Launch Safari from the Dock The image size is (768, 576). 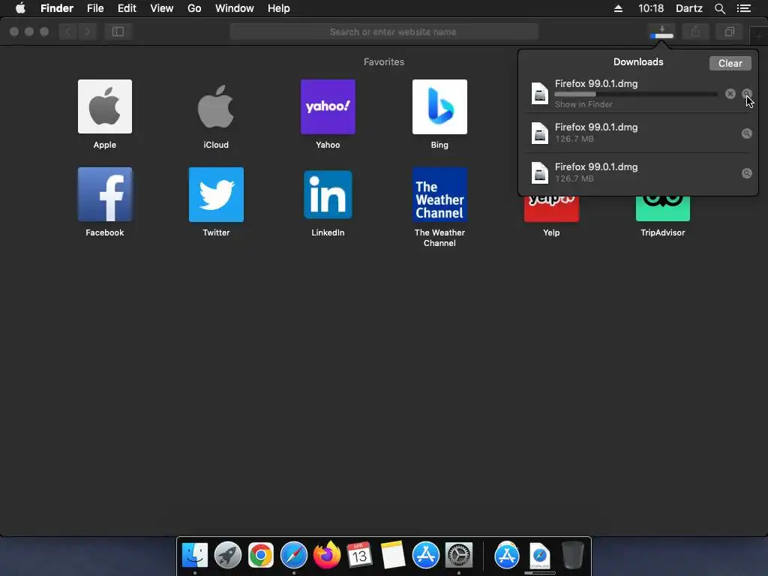click(x=294, y=555)
